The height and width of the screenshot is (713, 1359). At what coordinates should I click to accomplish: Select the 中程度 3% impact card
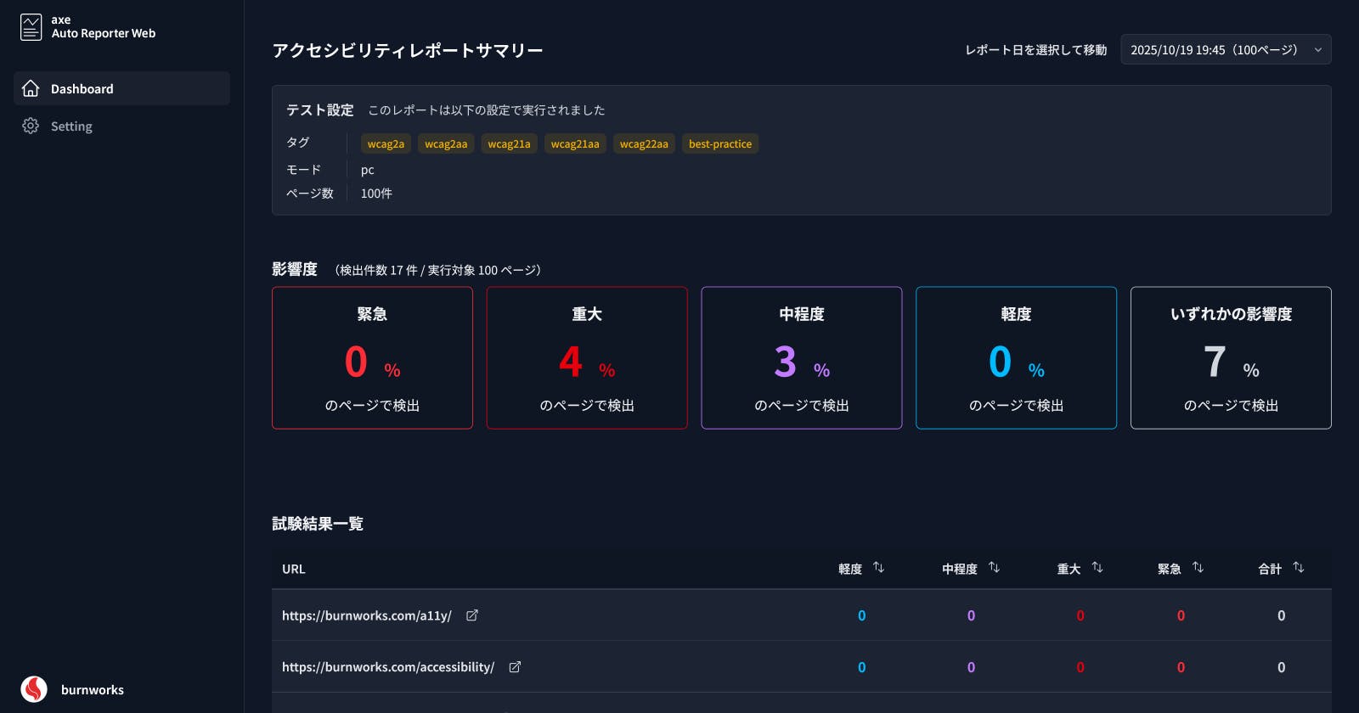(x=801, y=357)
